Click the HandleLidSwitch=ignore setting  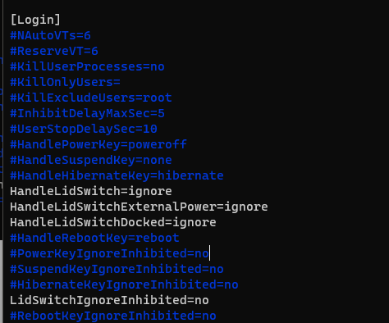[x=91, y=191]
